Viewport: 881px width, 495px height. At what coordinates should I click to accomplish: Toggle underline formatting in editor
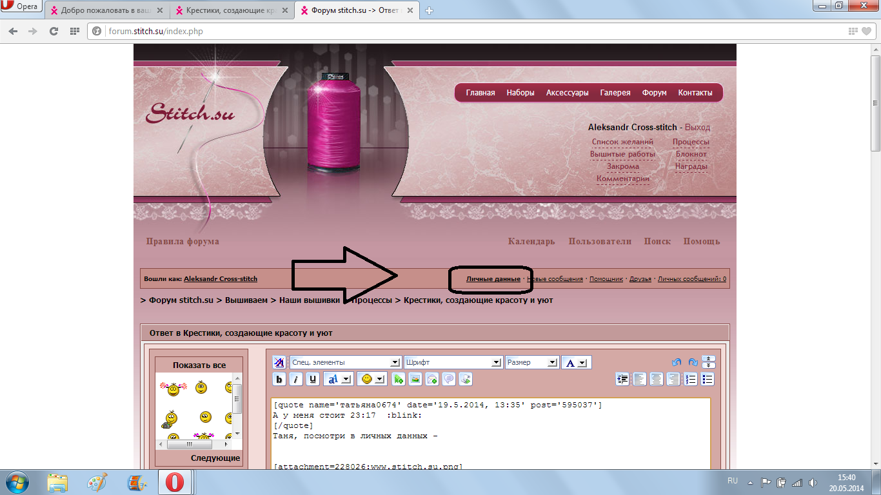click(x=313, y=379)
